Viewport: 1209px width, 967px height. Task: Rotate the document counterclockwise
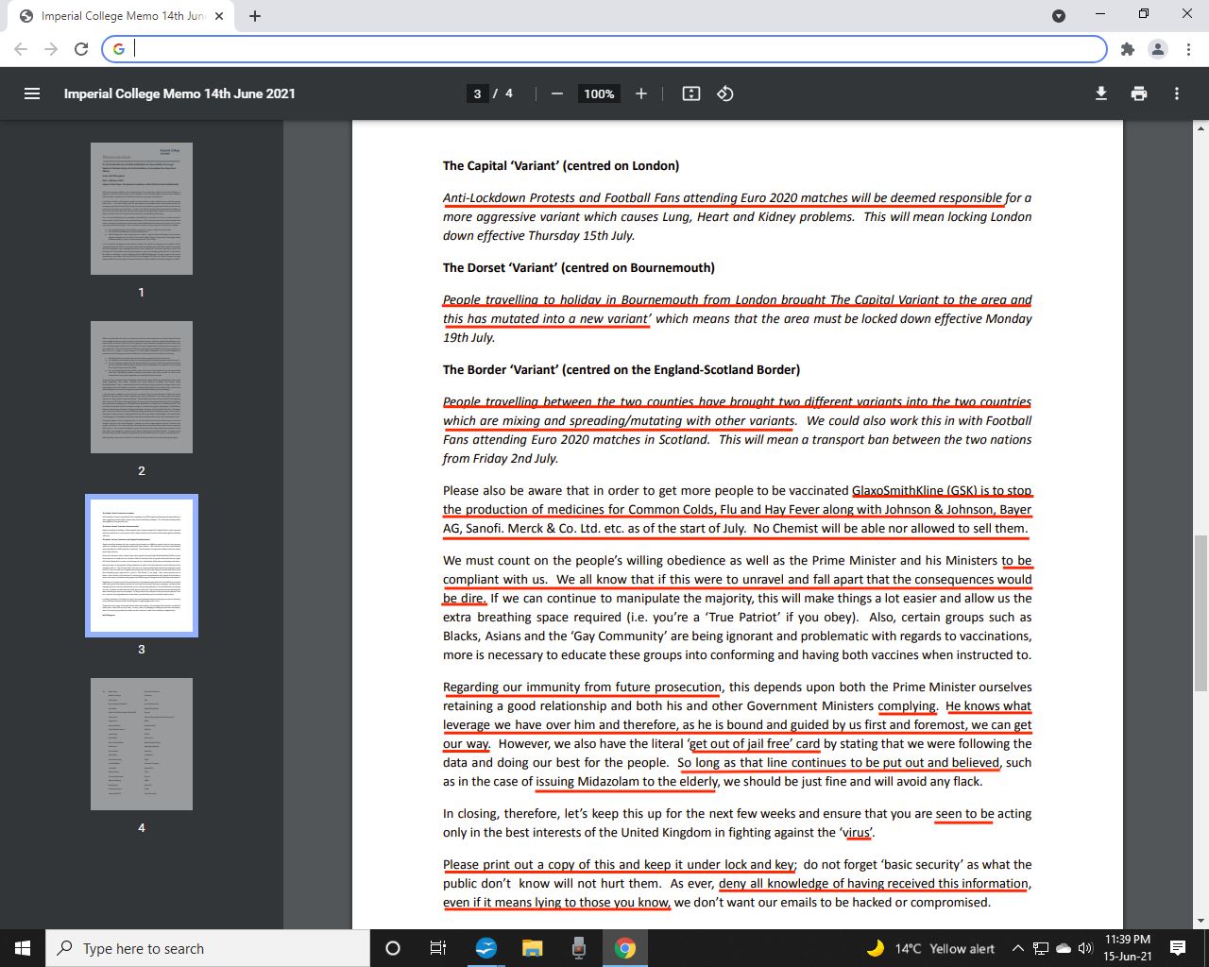point(725,93)
